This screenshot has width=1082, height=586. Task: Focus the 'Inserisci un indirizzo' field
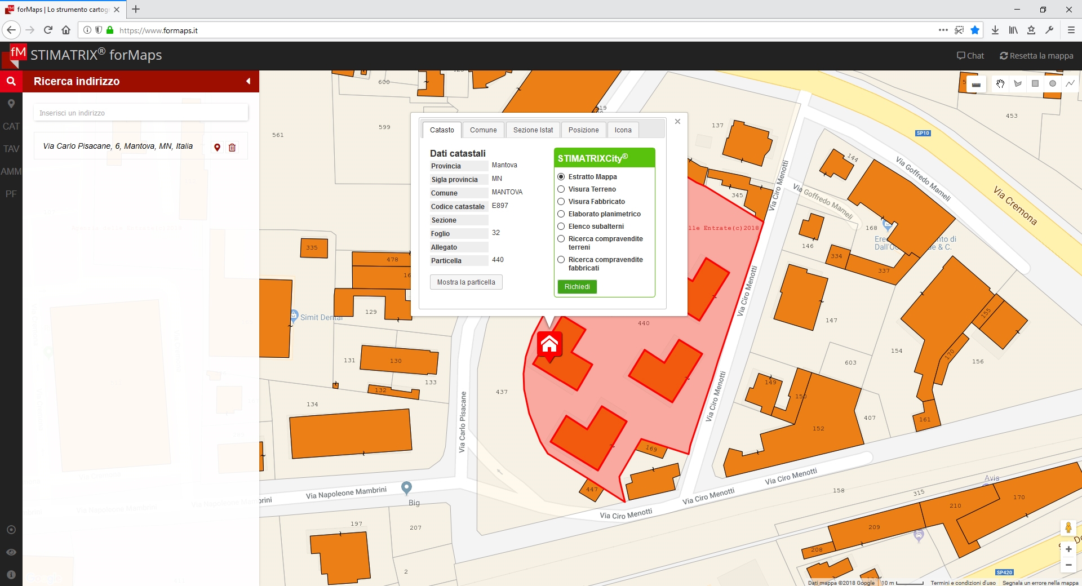coord(141,113)
